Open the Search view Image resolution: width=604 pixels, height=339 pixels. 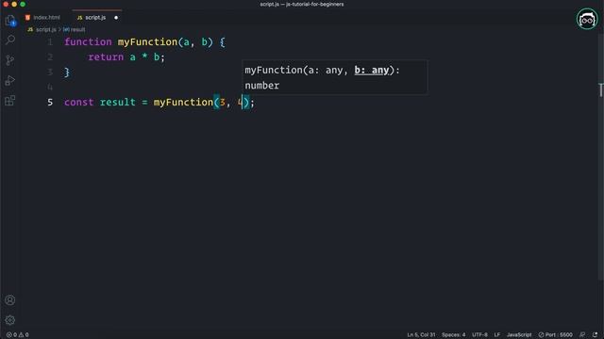[10, 40]
